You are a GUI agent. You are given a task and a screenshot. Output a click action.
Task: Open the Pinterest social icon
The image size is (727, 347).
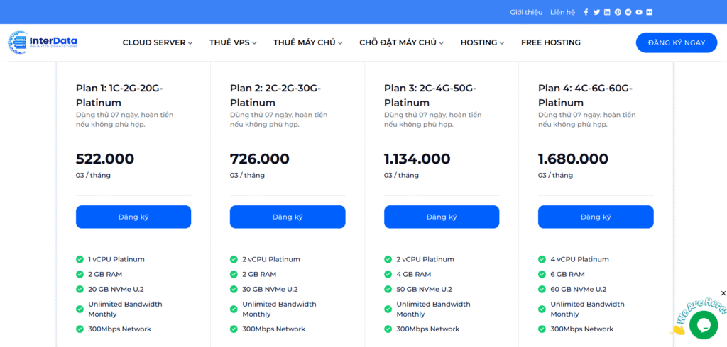(x=618, y=12)
